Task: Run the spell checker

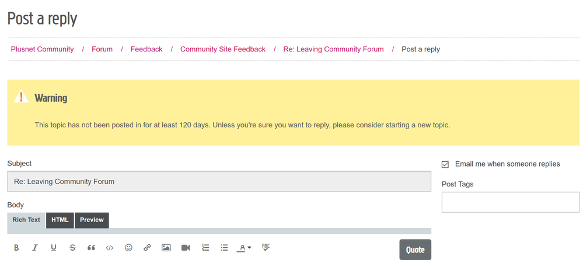Action: 266,247
